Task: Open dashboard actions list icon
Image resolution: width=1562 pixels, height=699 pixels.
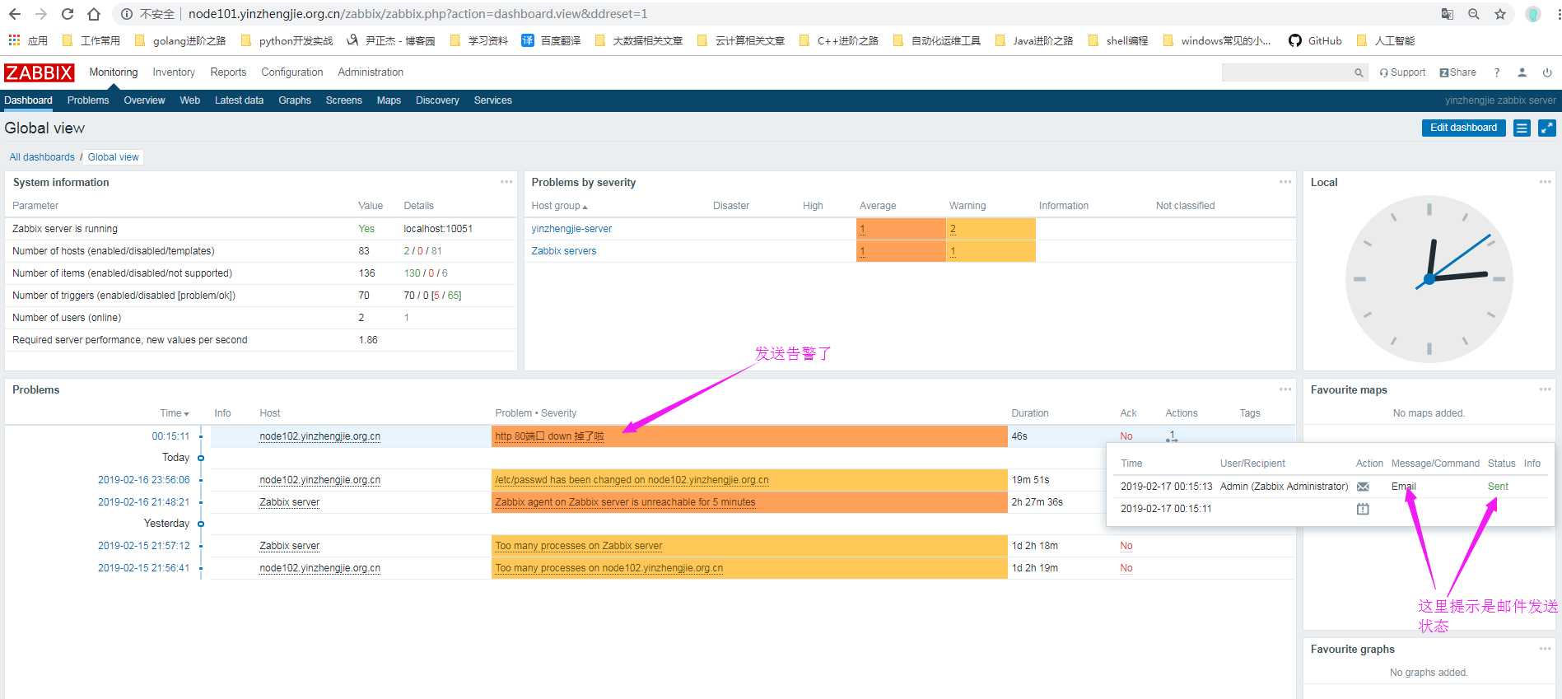Action: coord(1522,128)
